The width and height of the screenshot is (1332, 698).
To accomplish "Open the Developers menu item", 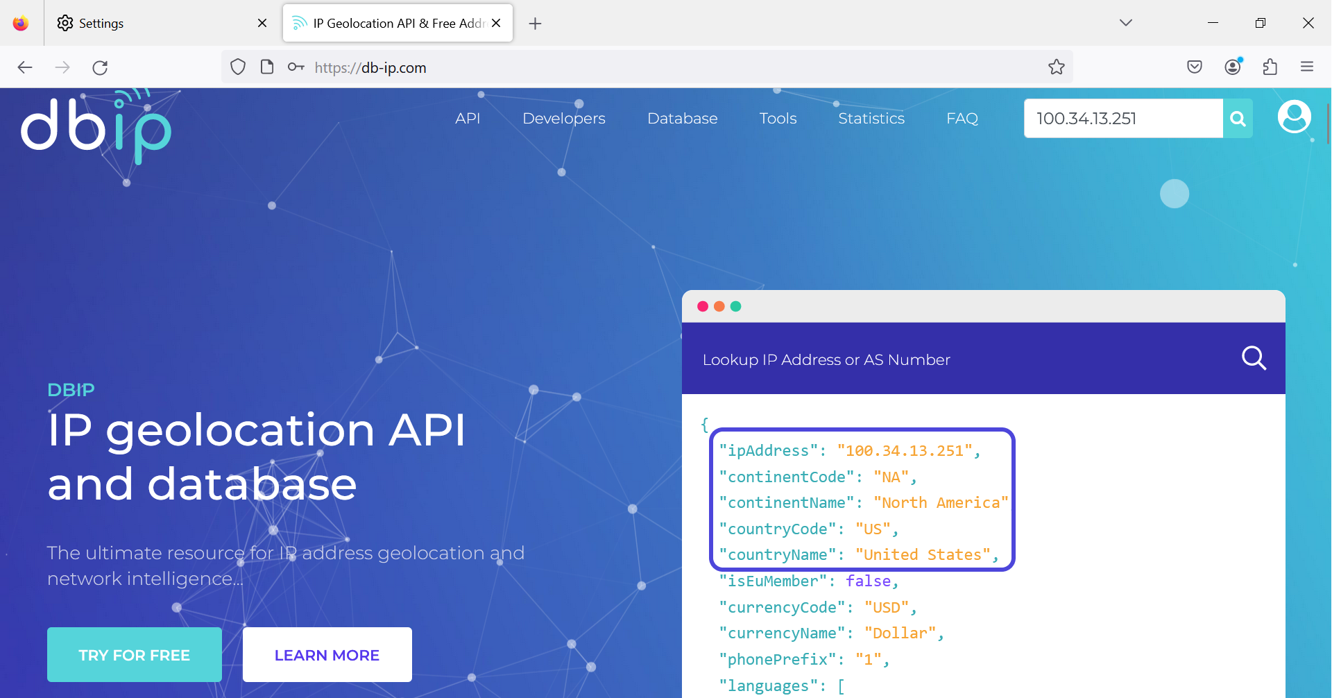I will click(564, 119).
